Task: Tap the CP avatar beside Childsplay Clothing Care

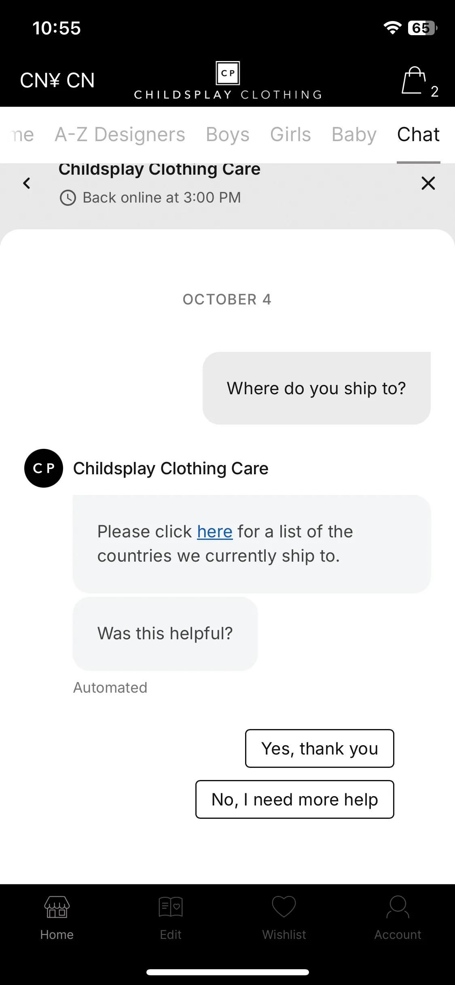Action: (x=44, y=468)
